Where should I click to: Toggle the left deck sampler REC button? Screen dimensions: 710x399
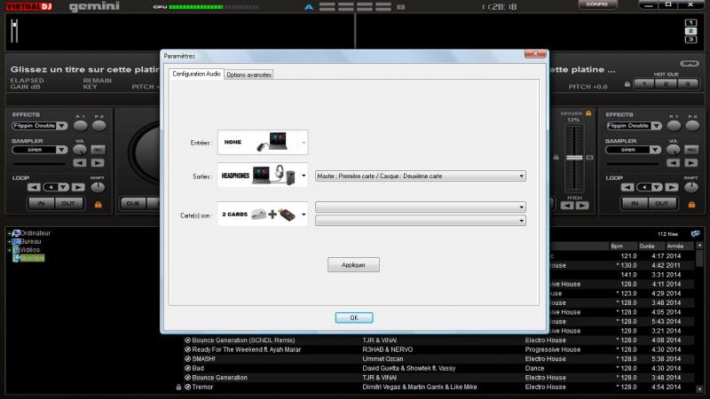[98, 150]
